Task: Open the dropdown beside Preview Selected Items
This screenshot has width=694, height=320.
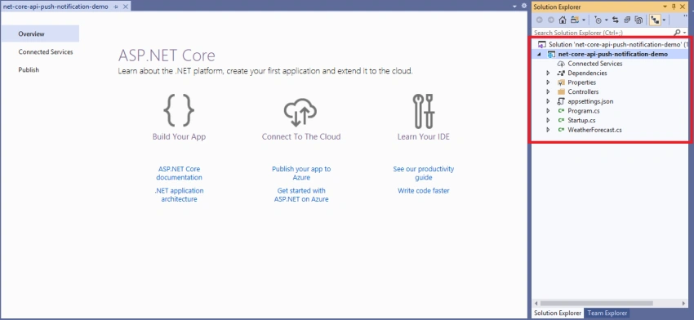Action: coord(664,20)
